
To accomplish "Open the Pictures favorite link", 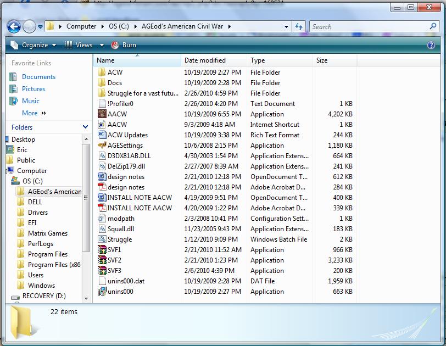I will pos(34,89).
